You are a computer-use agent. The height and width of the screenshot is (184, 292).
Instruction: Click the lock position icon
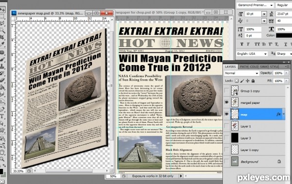[x=248, y=81]
